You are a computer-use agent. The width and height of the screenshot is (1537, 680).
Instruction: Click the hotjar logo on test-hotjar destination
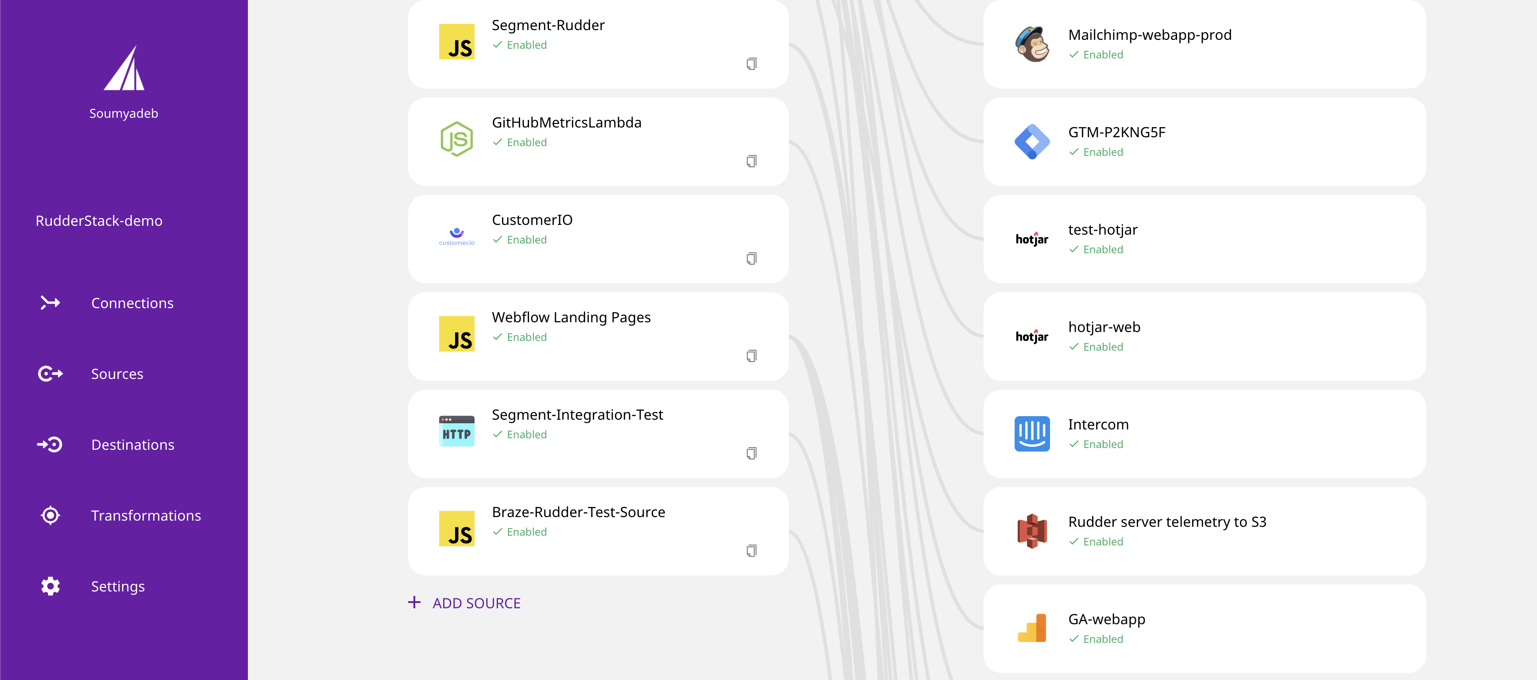pyautogui.click(x=1031, y=239)
